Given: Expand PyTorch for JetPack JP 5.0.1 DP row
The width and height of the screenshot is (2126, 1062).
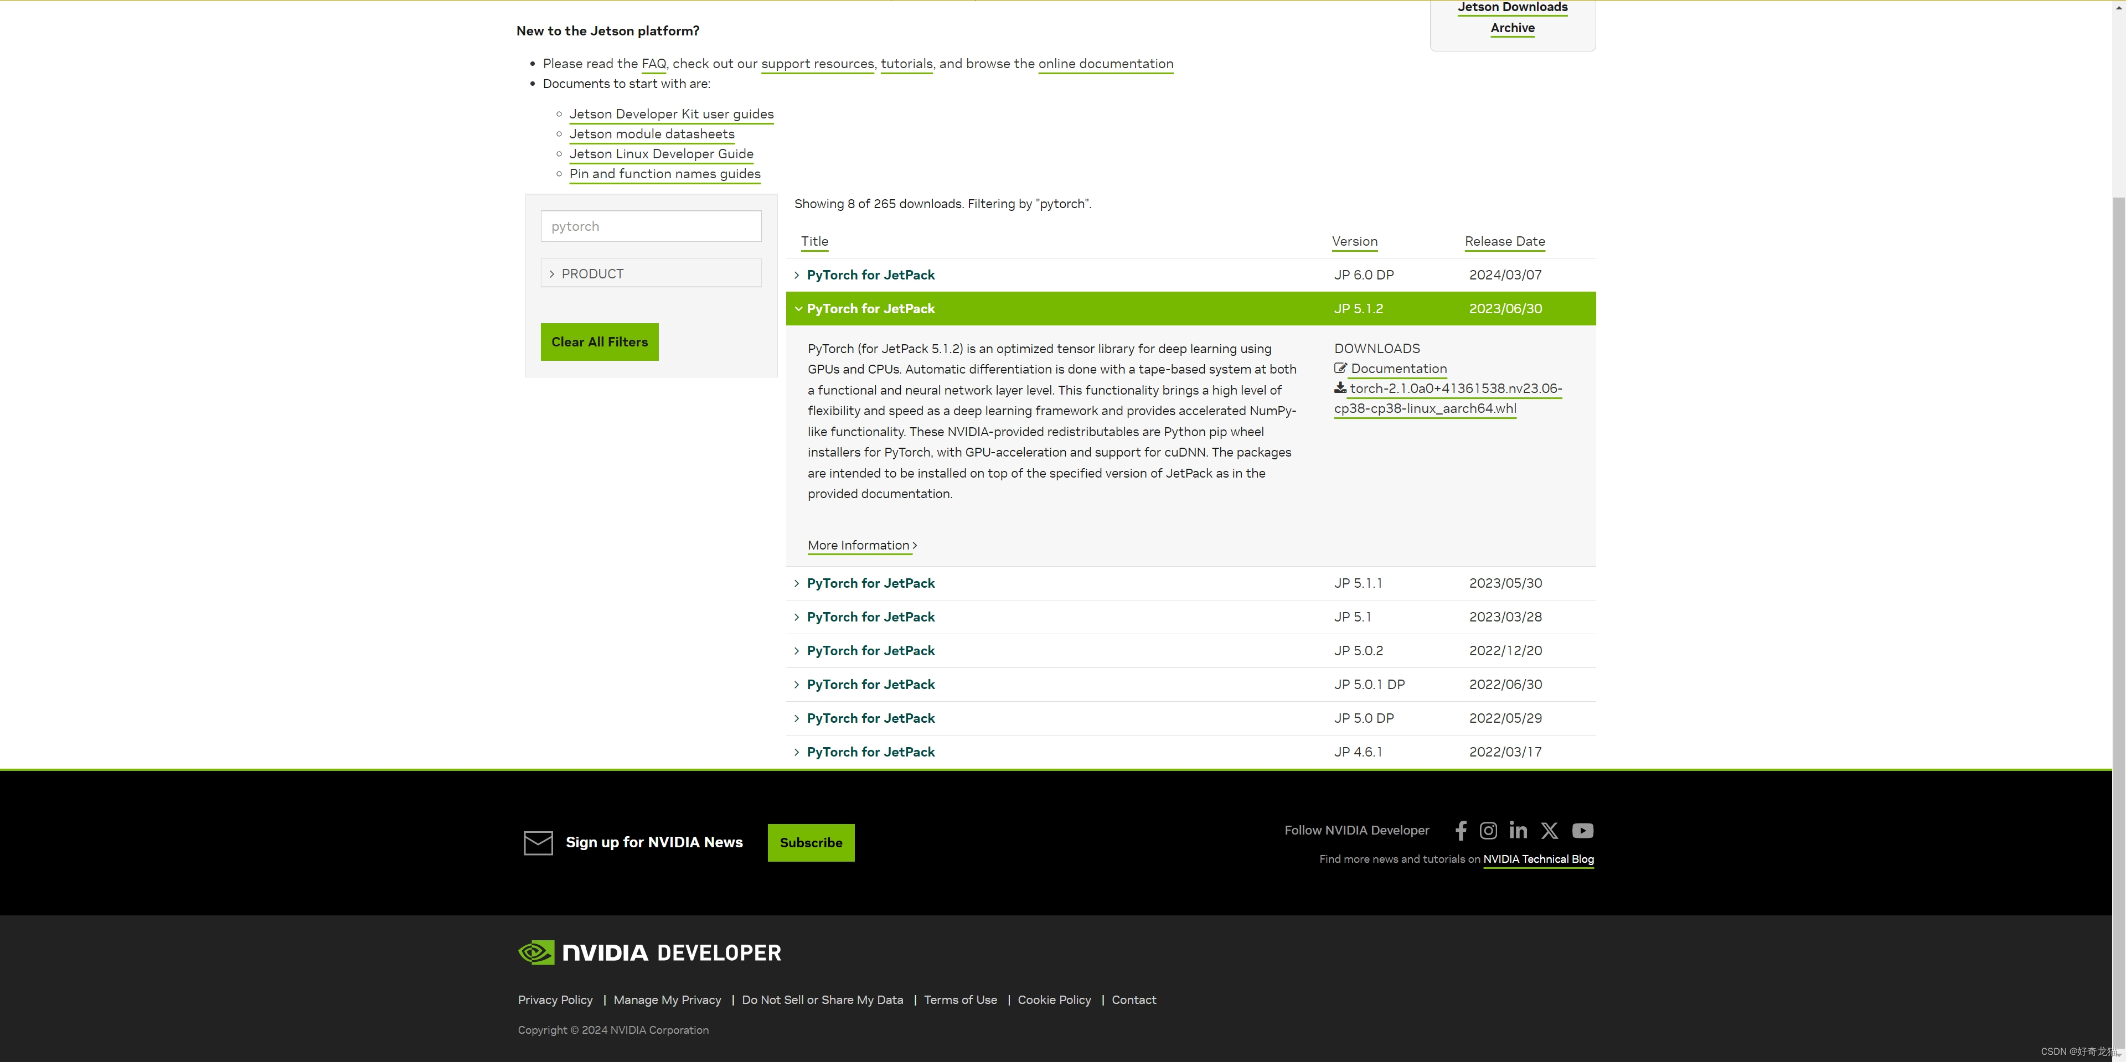Looking at the screenshot, I should [1191, 685].
